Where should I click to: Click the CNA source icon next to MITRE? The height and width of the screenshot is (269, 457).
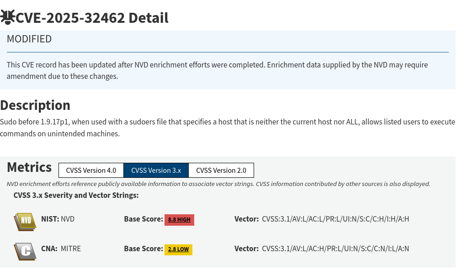(25, 251)
